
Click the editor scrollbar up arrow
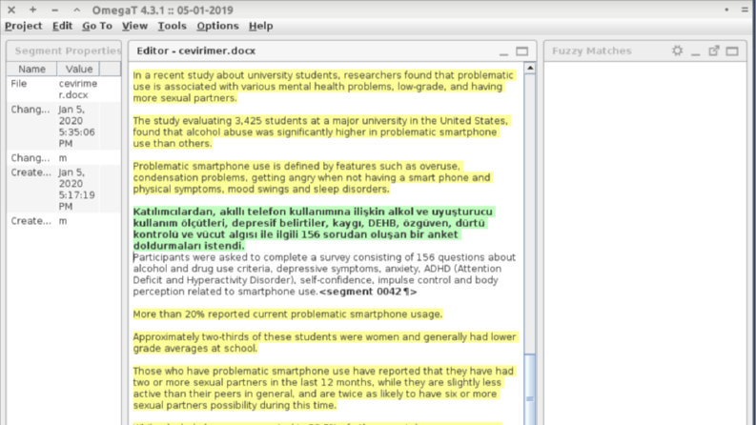tap(530, 69)
